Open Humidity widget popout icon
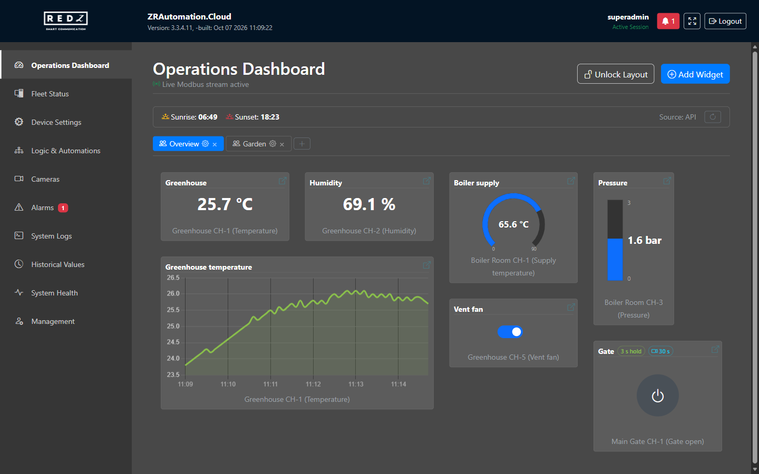The image size is (759, 474). coord(427,181)
